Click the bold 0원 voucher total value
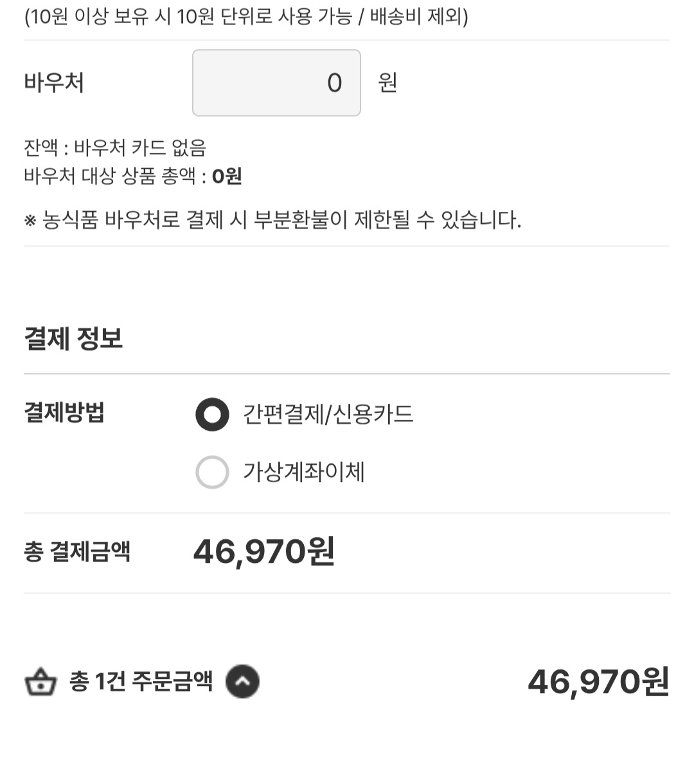694x767 pixels. [x=227, y=176]
